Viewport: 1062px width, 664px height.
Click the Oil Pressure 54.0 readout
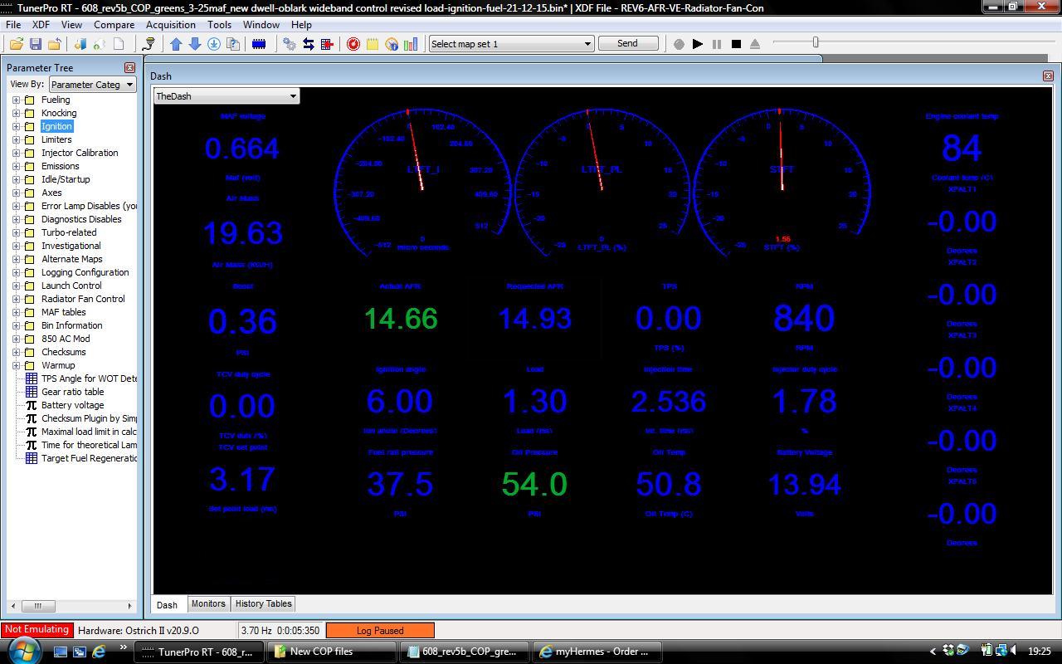pos(534,485)
